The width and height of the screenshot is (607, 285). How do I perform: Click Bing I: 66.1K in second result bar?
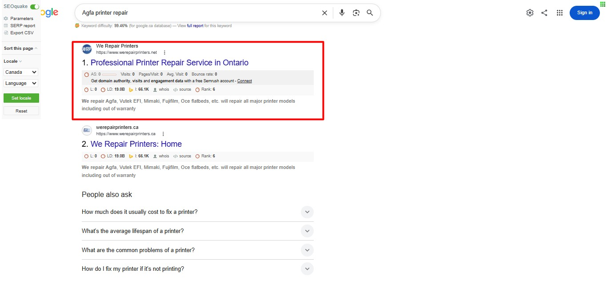(x=139, y=156)
